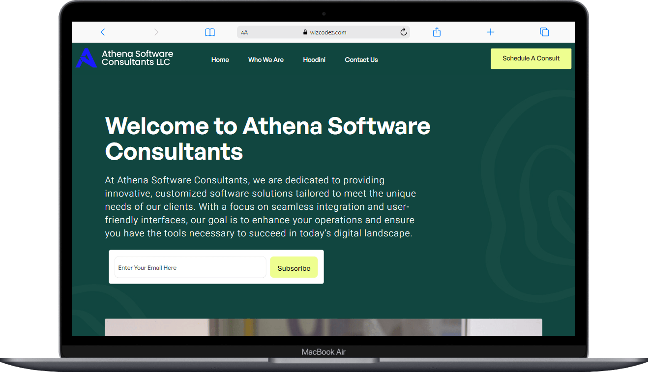This screenshot has height=372, width=648.
Task: Click the heading Welcome to Athena Software Consultants
Action: tap(267, 139)
